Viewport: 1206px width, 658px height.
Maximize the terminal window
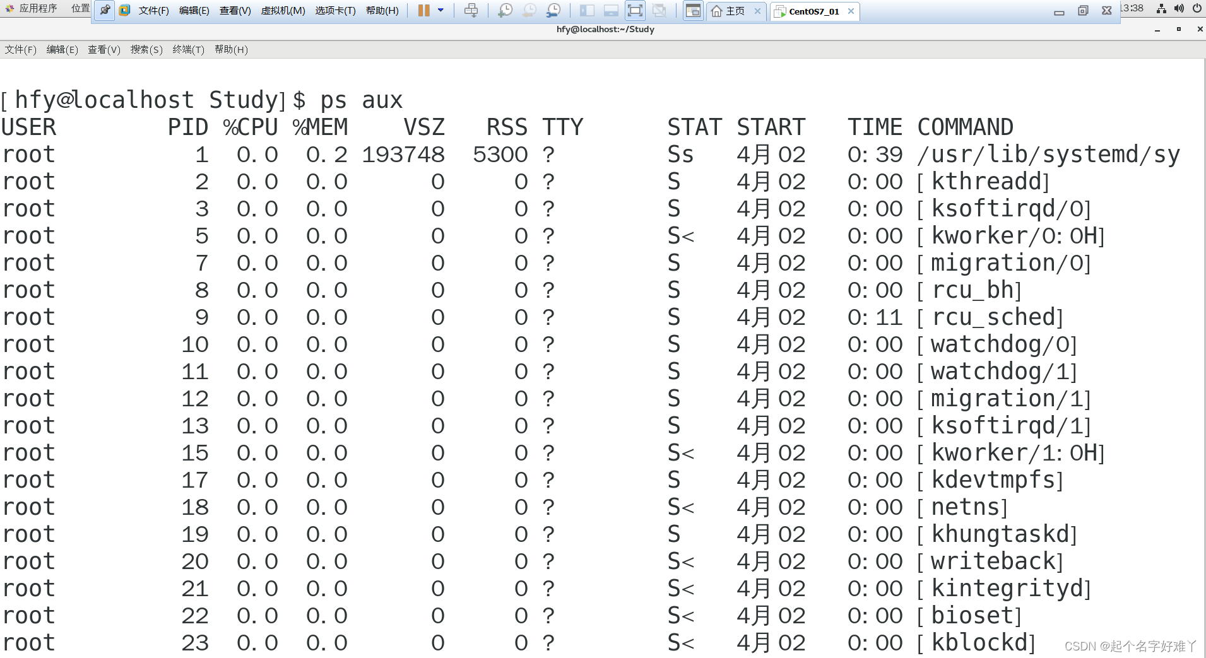pos(1178,29)
